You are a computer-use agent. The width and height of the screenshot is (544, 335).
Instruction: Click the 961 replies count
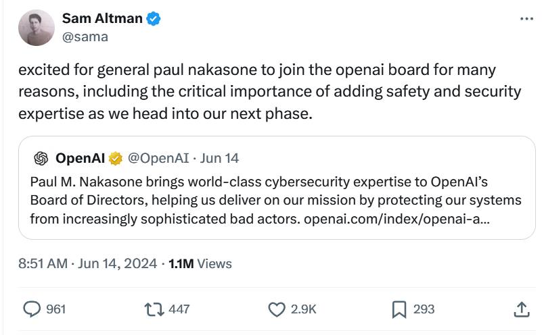coord(55,309)
